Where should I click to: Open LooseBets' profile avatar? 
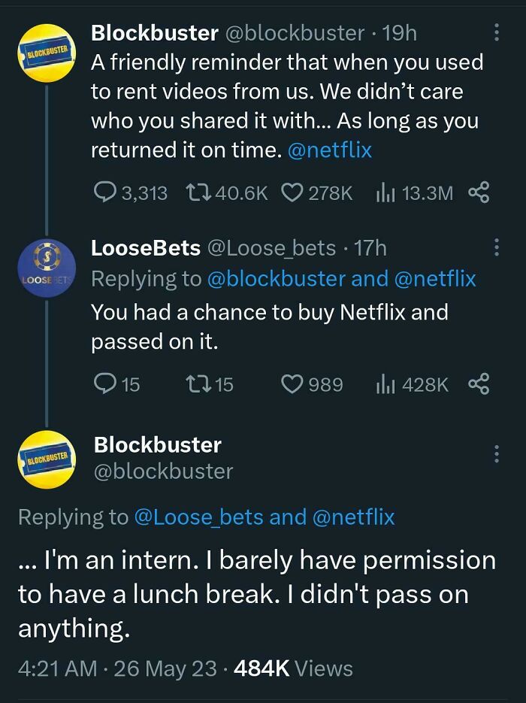click(47, 267)
